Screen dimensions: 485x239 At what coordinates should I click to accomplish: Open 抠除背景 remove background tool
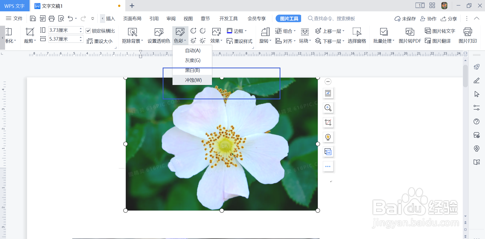coord(132,35)
